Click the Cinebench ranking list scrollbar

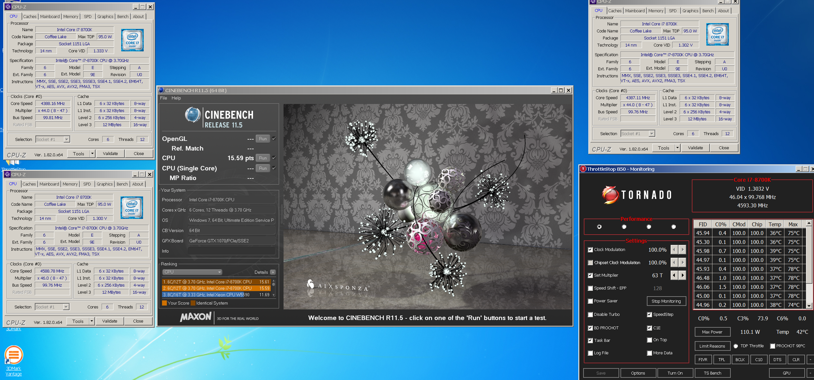coord(274,288)
